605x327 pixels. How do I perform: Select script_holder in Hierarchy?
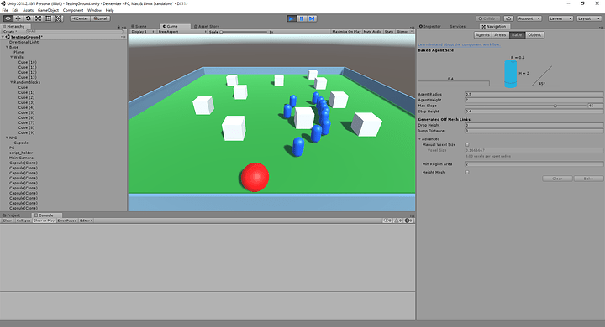point(21,153)
